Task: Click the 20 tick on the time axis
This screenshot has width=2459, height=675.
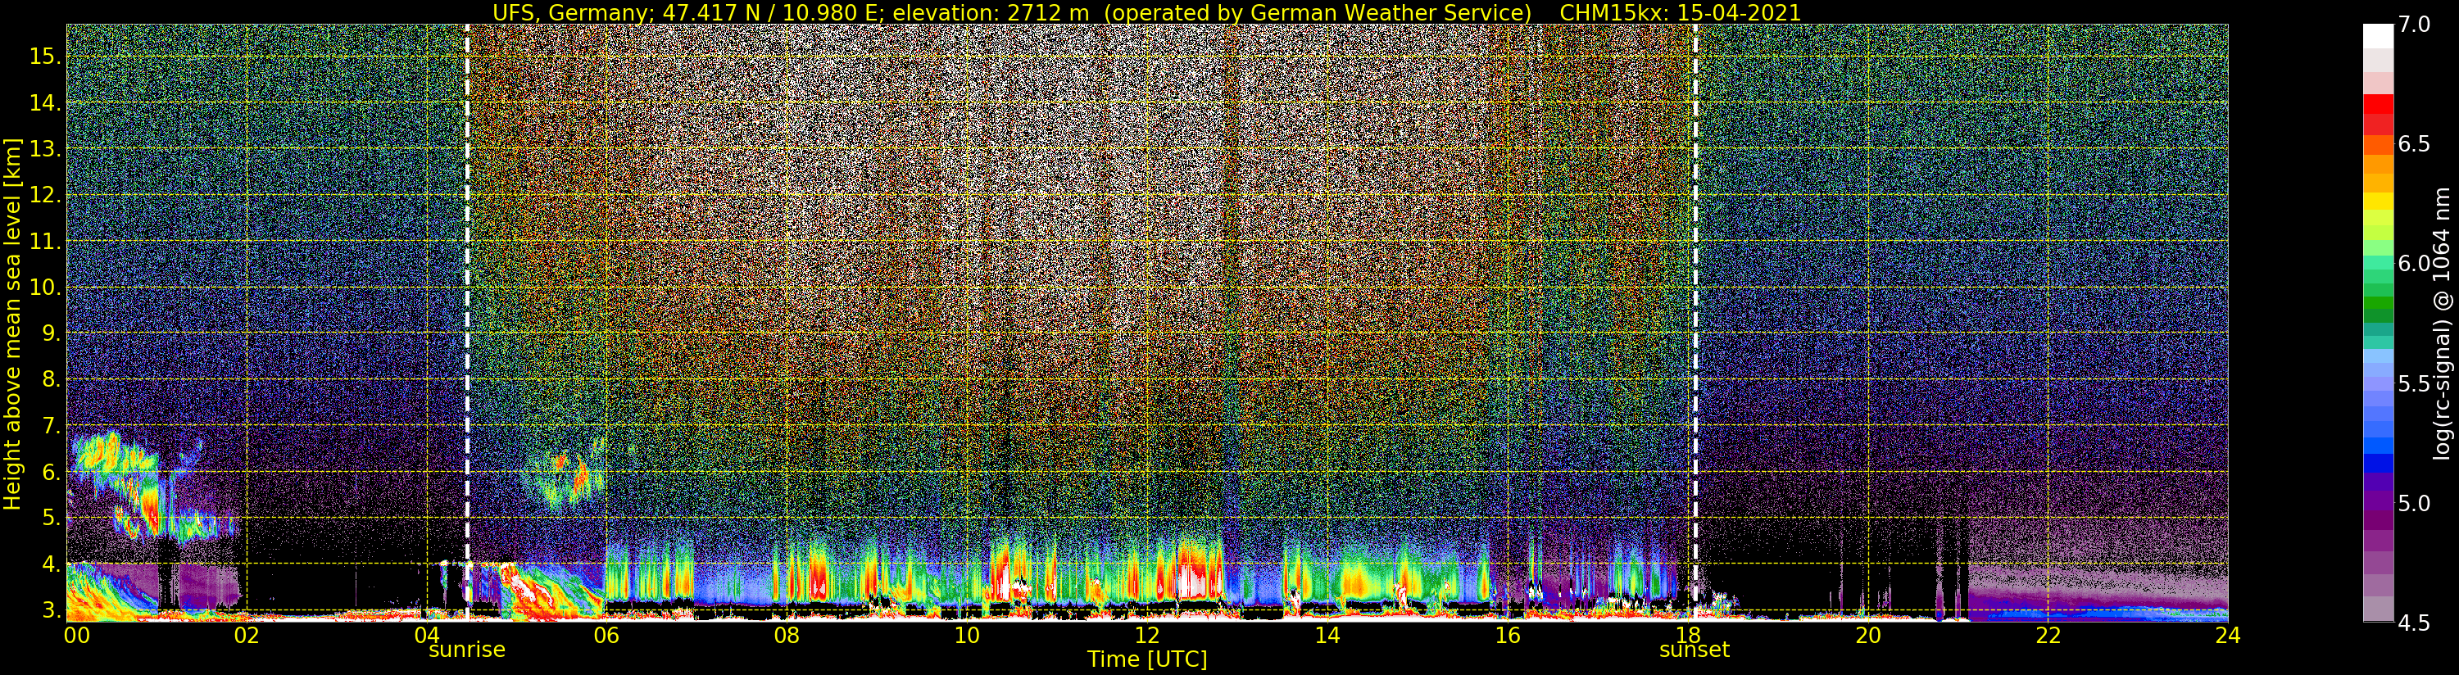Action: [x=1867, y=635]
